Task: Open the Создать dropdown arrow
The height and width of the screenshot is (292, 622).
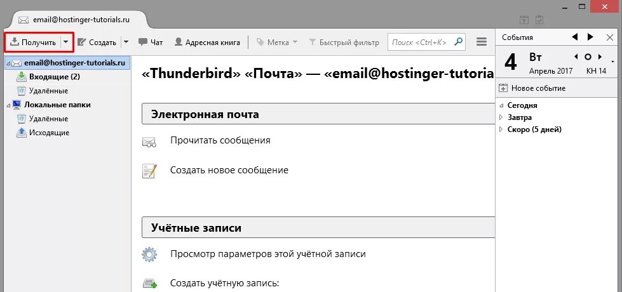Action: tap(126, 42)
